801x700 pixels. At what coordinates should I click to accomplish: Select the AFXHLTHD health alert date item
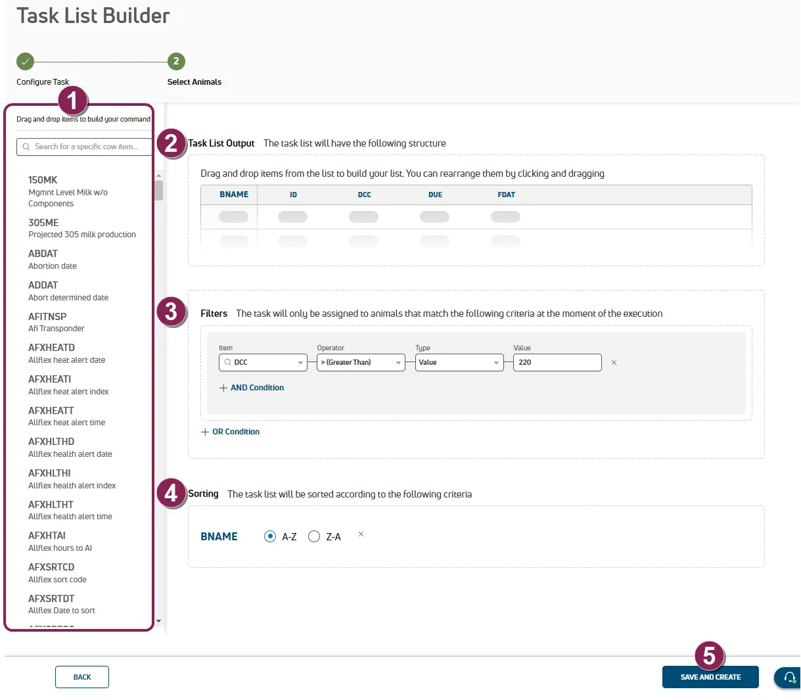click(70, 448)
